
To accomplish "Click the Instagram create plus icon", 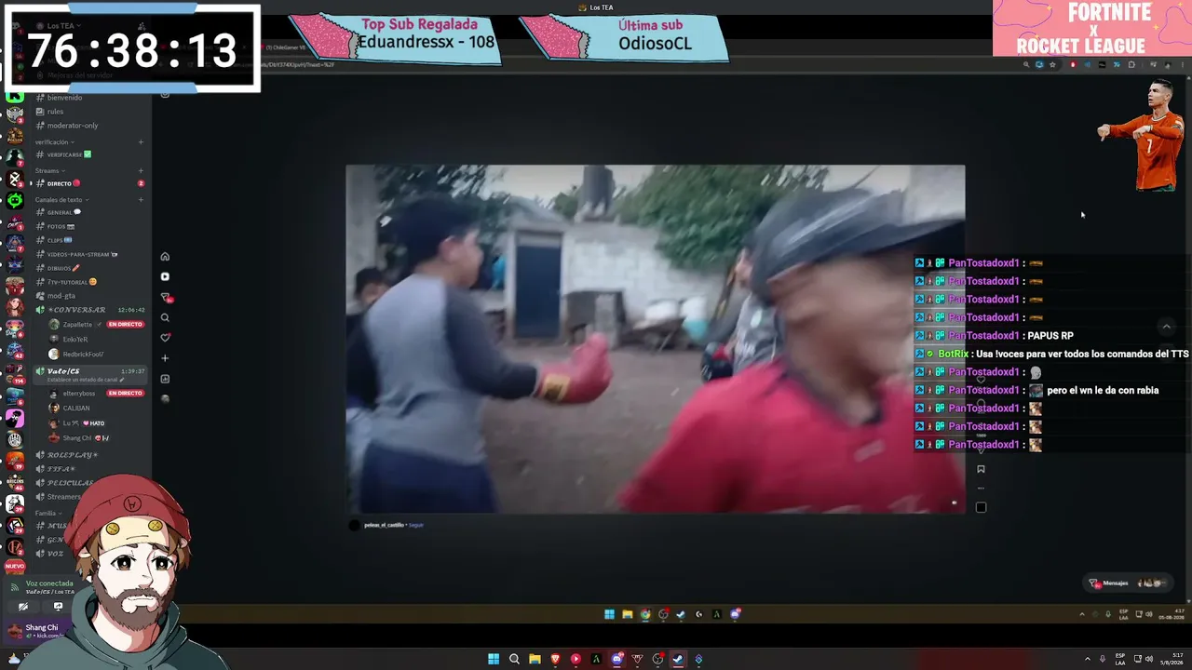I will [165, 358].
